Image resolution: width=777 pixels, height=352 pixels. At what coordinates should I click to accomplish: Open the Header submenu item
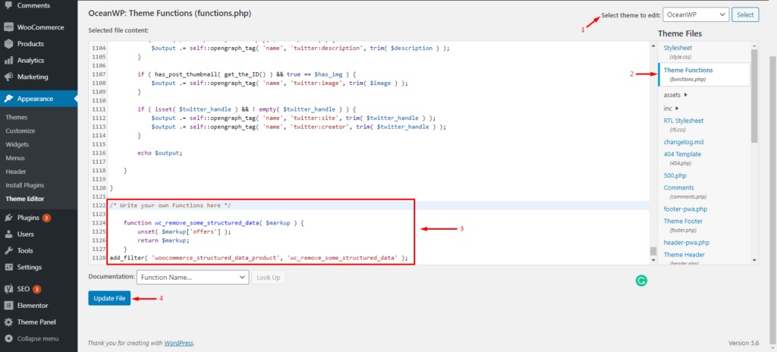point(16,171)
